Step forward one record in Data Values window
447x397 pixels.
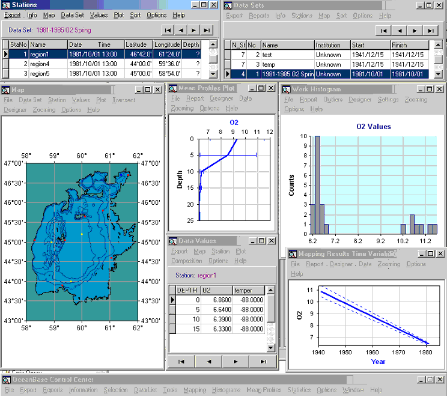tap(236, 362)
